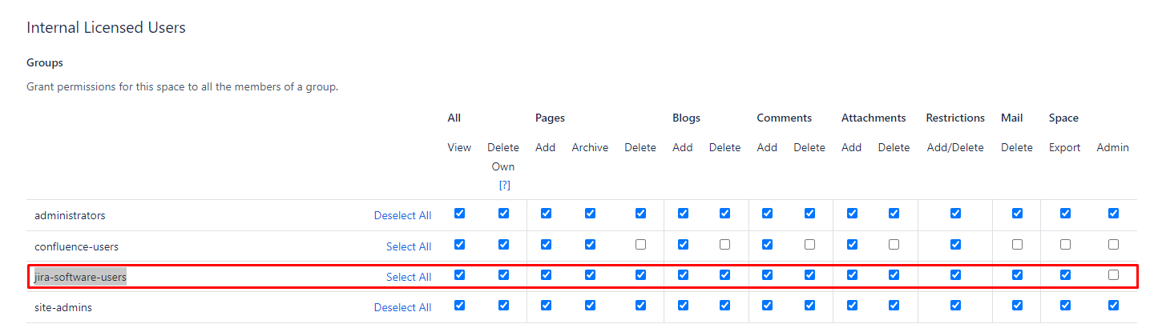
Task: Click Deselect All for administrators group
Action: click(x=402, y=215)
